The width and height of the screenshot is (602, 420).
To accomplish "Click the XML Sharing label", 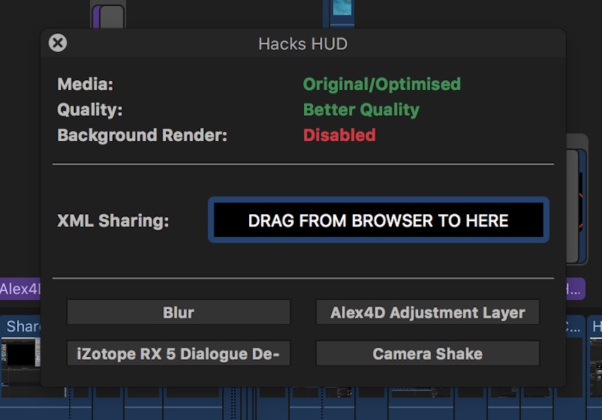I will [113, 221].
